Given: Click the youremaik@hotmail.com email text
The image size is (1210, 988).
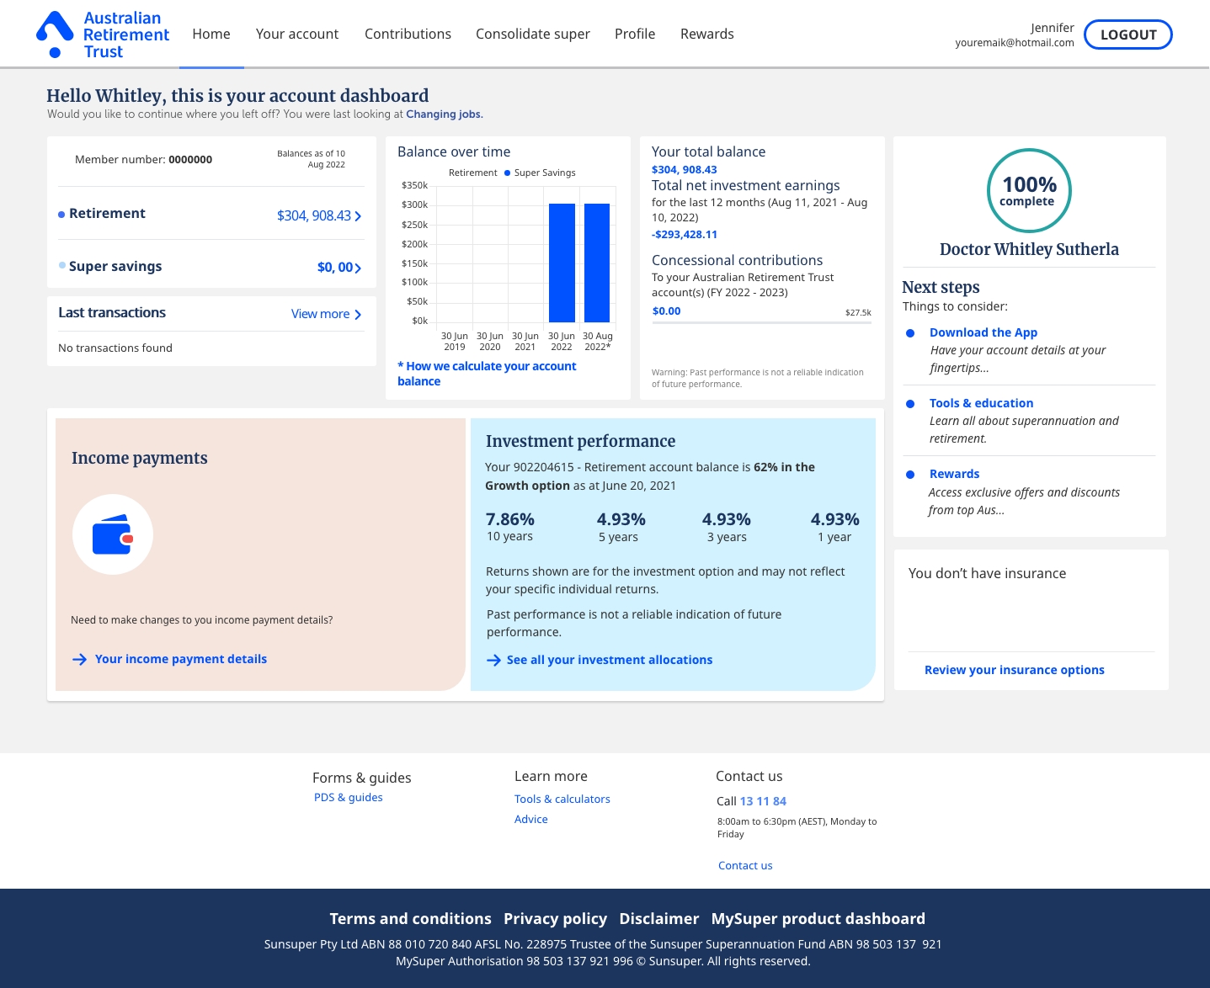Looking at the screenshot, I should (1015, 43).
